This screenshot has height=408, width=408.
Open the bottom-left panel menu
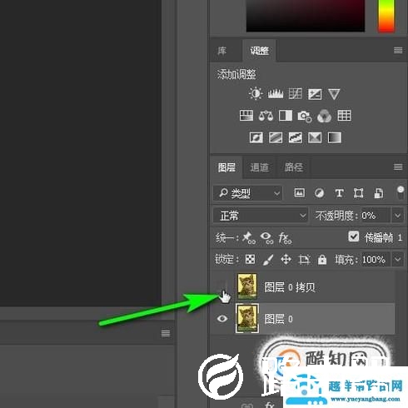166,333
